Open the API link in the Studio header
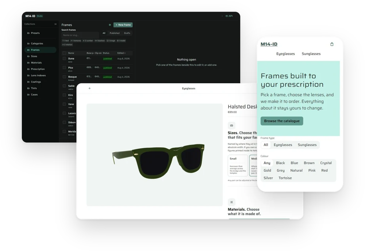365x251 pixels. point(229,16)
